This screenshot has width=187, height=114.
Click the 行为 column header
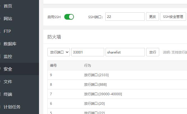pos(88,66)
